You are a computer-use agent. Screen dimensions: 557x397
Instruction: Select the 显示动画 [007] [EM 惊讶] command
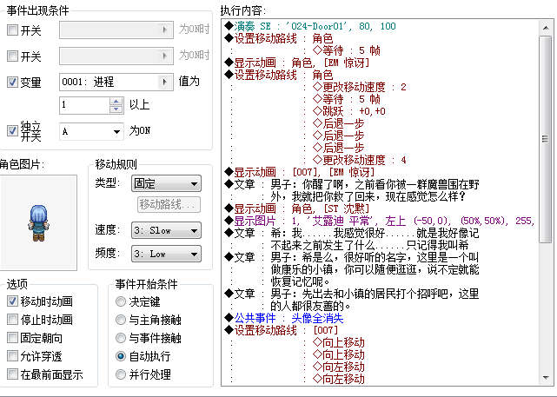300,172
